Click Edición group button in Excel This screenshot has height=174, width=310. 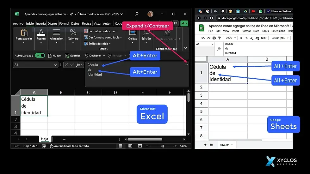[146, 37]
